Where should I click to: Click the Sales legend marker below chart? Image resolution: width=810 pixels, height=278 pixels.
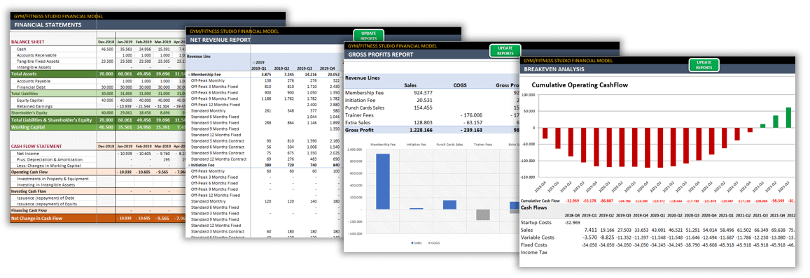click(x=412, y=242)
